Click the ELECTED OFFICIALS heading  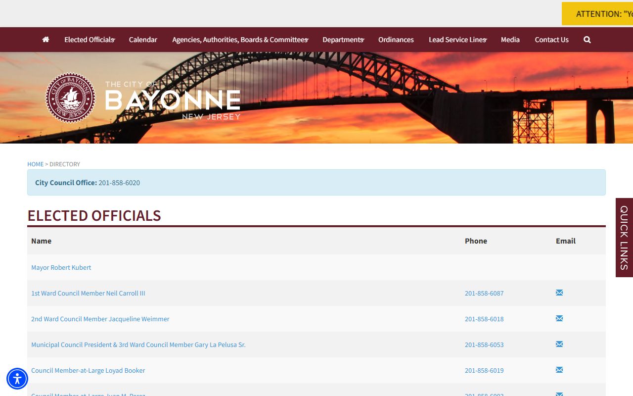pyautogui.click(x=94, y=216)
